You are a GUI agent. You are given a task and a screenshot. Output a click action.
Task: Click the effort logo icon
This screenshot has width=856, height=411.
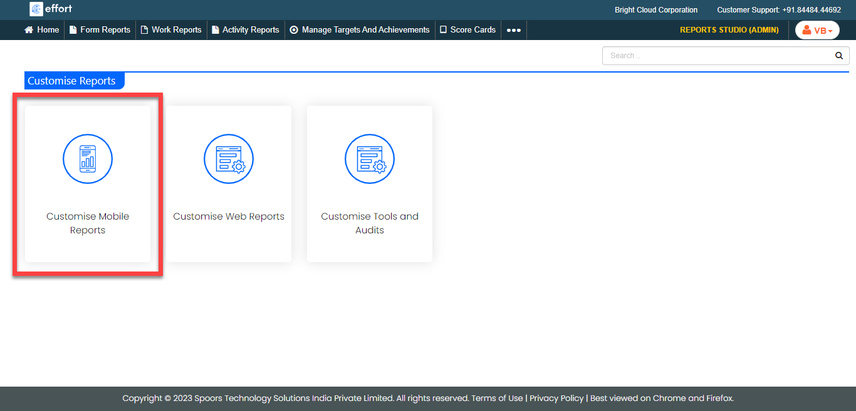point(36,9)
